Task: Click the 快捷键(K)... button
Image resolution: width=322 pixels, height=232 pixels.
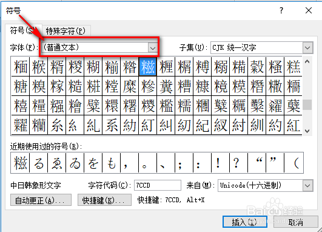Action: tap(104, 200)
